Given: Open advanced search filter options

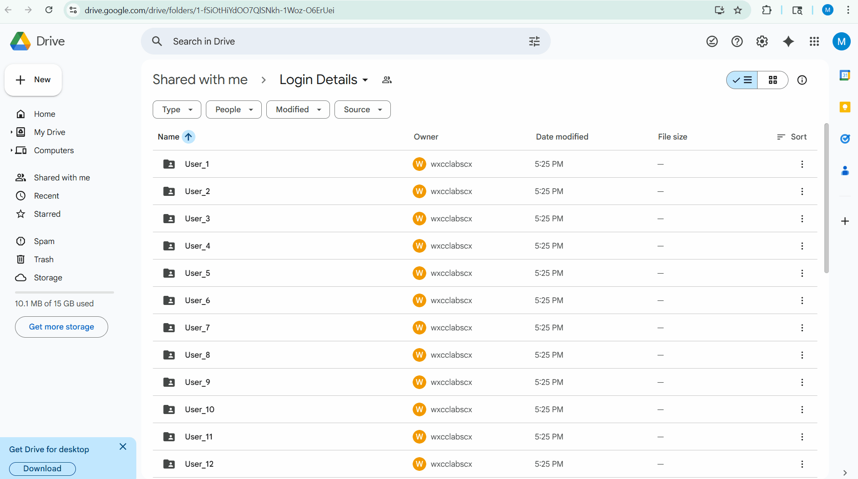Looking at the screenshot, I should coord(534,41).
